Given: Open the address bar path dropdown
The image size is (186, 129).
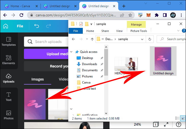Looking at the screenshot, I should (x=143, y=39).
